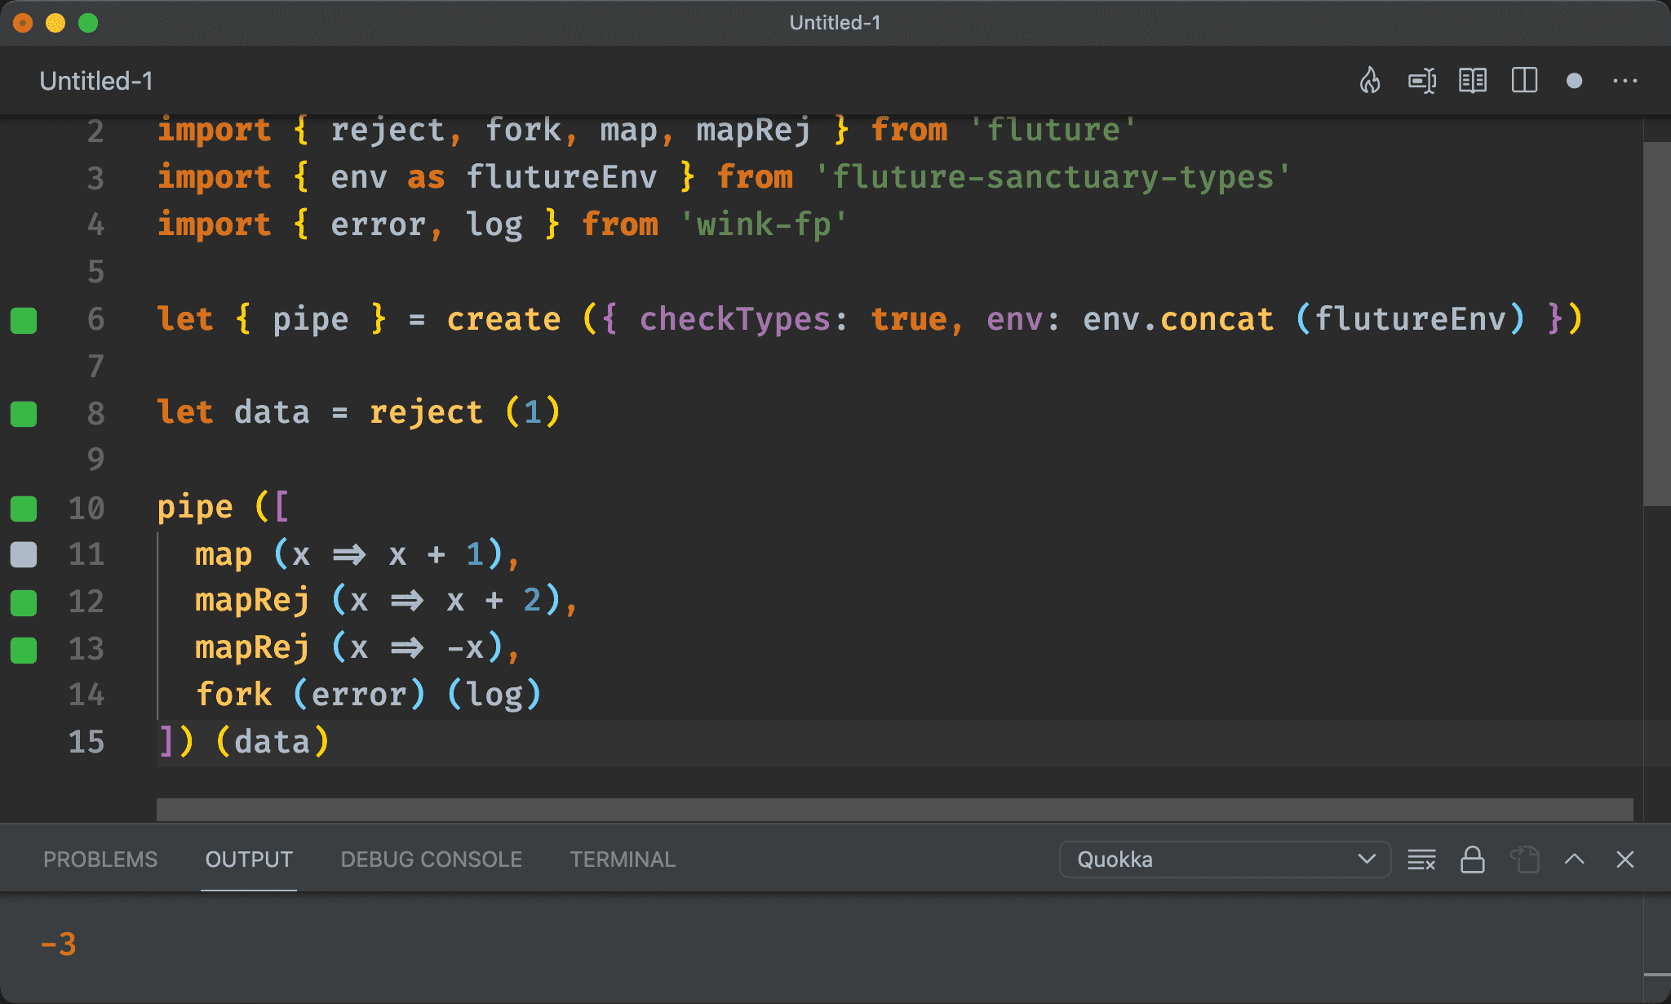The image size is (1671, 1004).
Task: Click 'reject' in let data line
Action: click(x=426, y=412)
